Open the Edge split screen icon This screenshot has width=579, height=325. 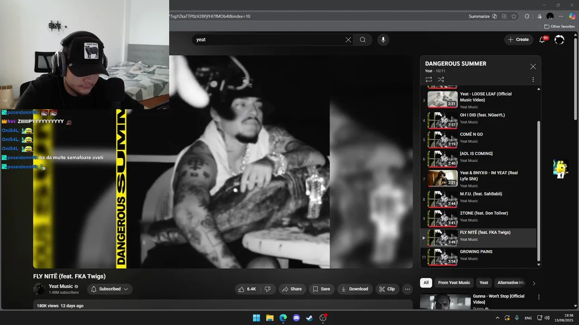coord(504,16)
